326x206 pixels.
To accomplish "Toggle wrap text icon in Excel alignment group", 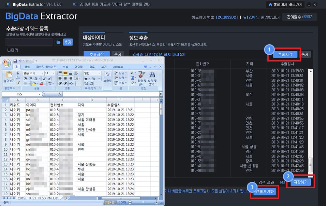I will (x=76, y=73).
